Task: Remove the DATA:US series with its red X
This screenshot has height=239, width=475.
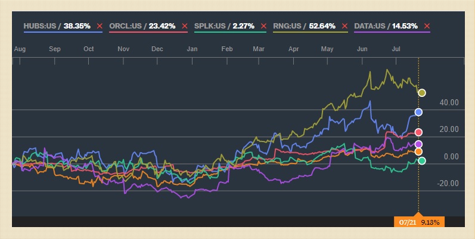Action: tap(427, 26)
